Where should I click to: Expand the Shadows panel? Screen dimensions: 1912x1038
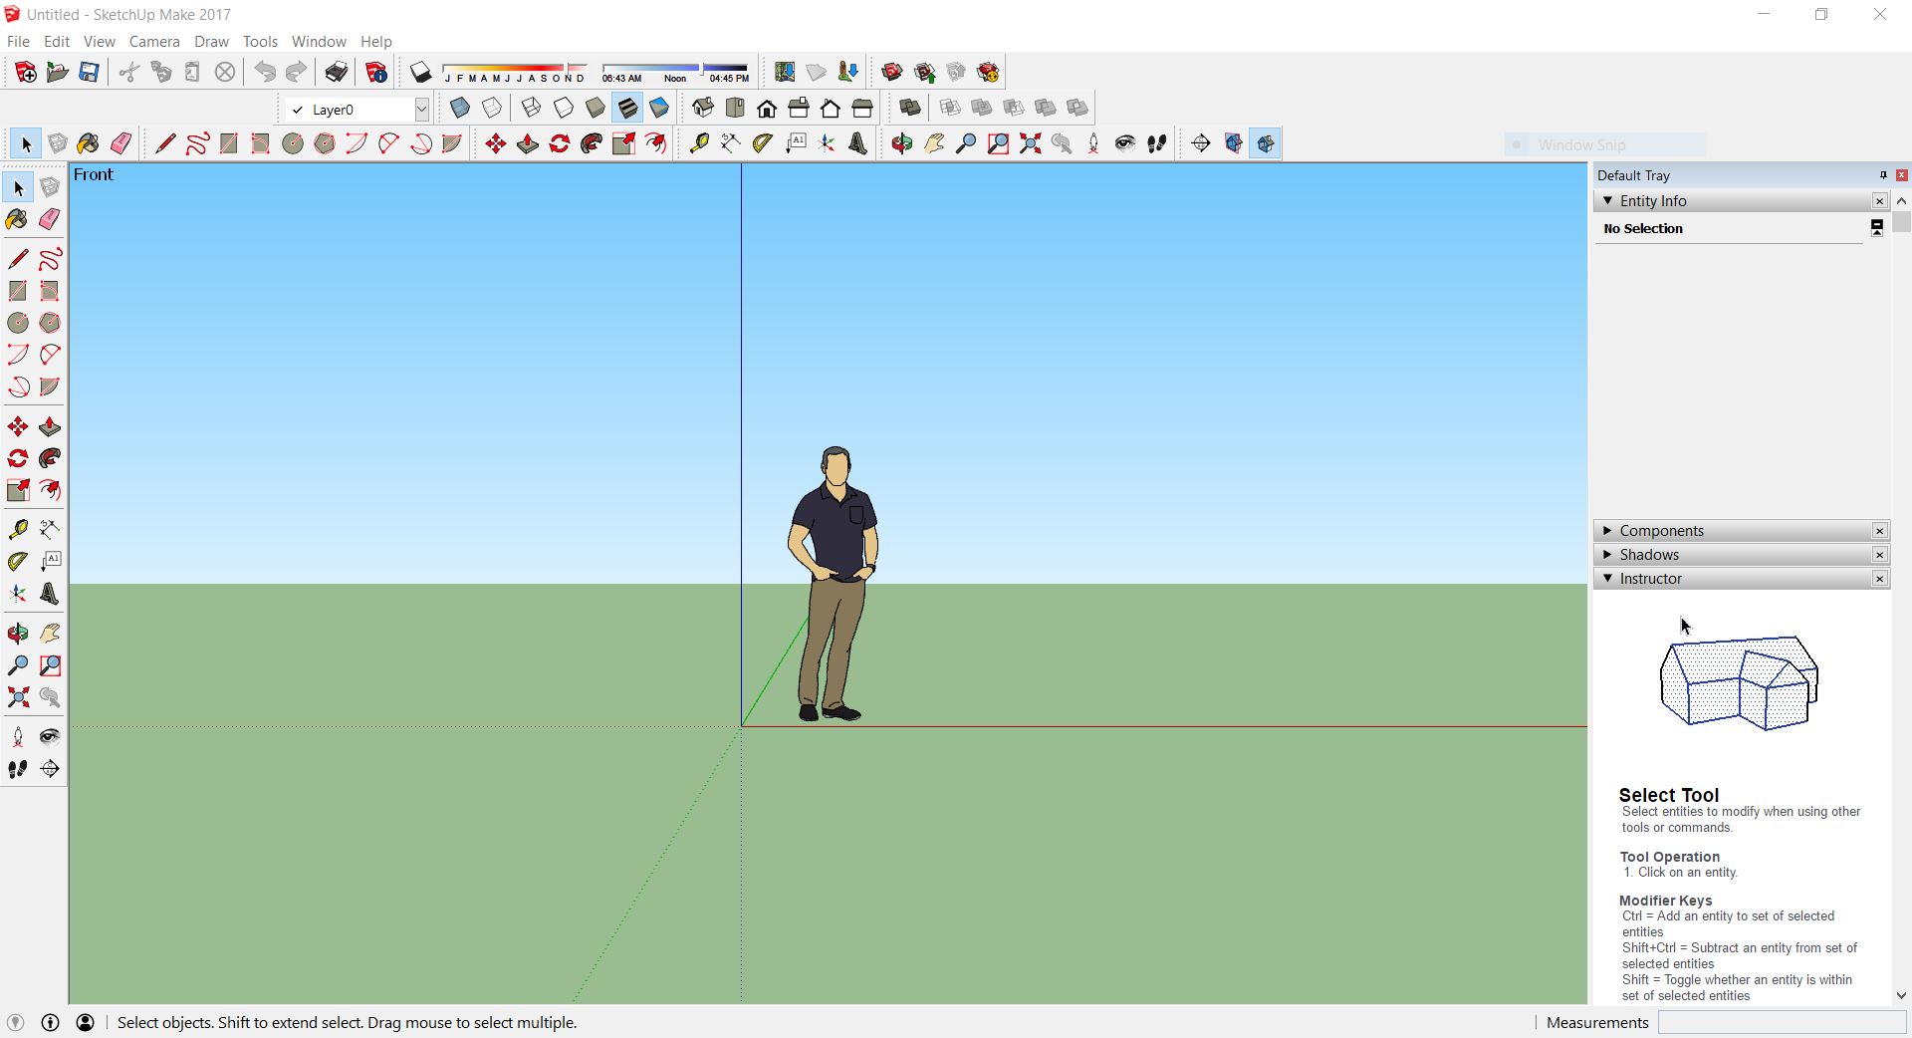tap(1649, 555)
